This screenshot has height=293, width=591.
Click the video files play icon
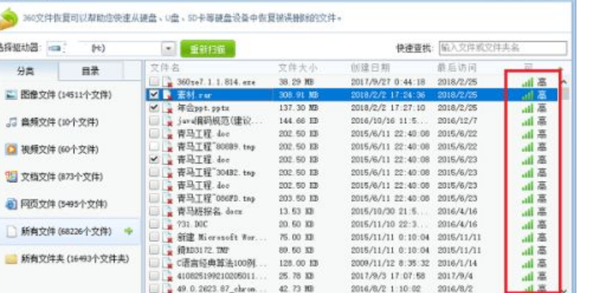coord(11,150)
